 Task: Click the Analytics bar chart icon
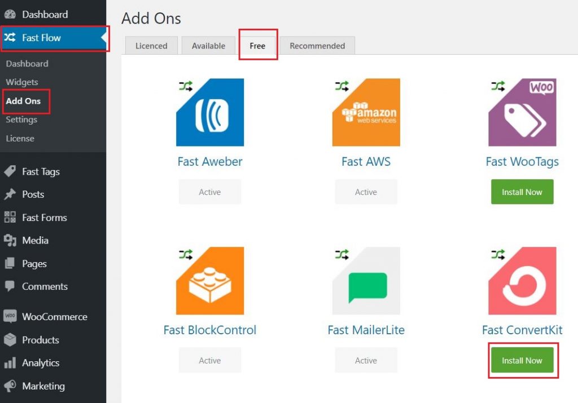(10, 362)
